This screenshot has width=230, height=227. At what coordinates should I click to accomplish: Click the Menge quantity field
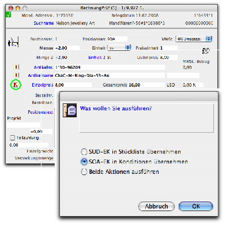pos(67,48)
